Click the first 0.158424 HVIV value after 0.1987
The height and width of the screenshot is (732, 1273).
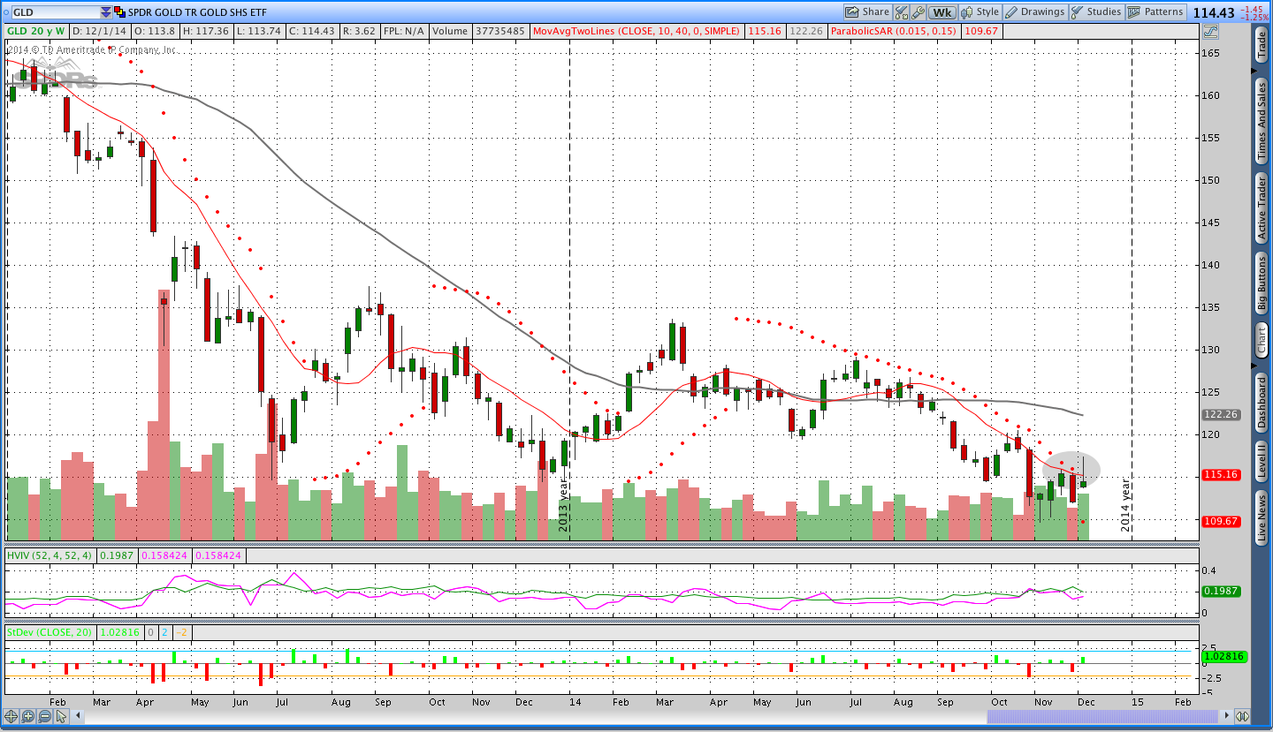tap(165, 555)
